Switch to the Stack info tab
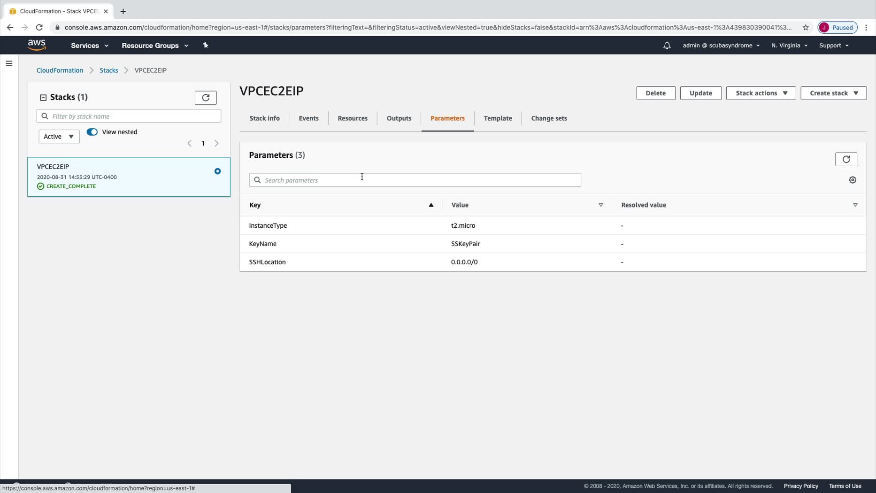This screenshot has height=493, width=876. (x=264, y=118)
